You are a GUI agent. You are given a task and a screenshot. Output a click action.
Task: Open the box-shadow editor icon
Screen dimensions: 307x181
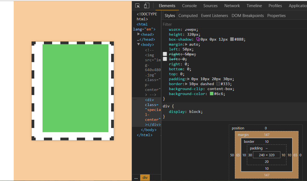198,39
